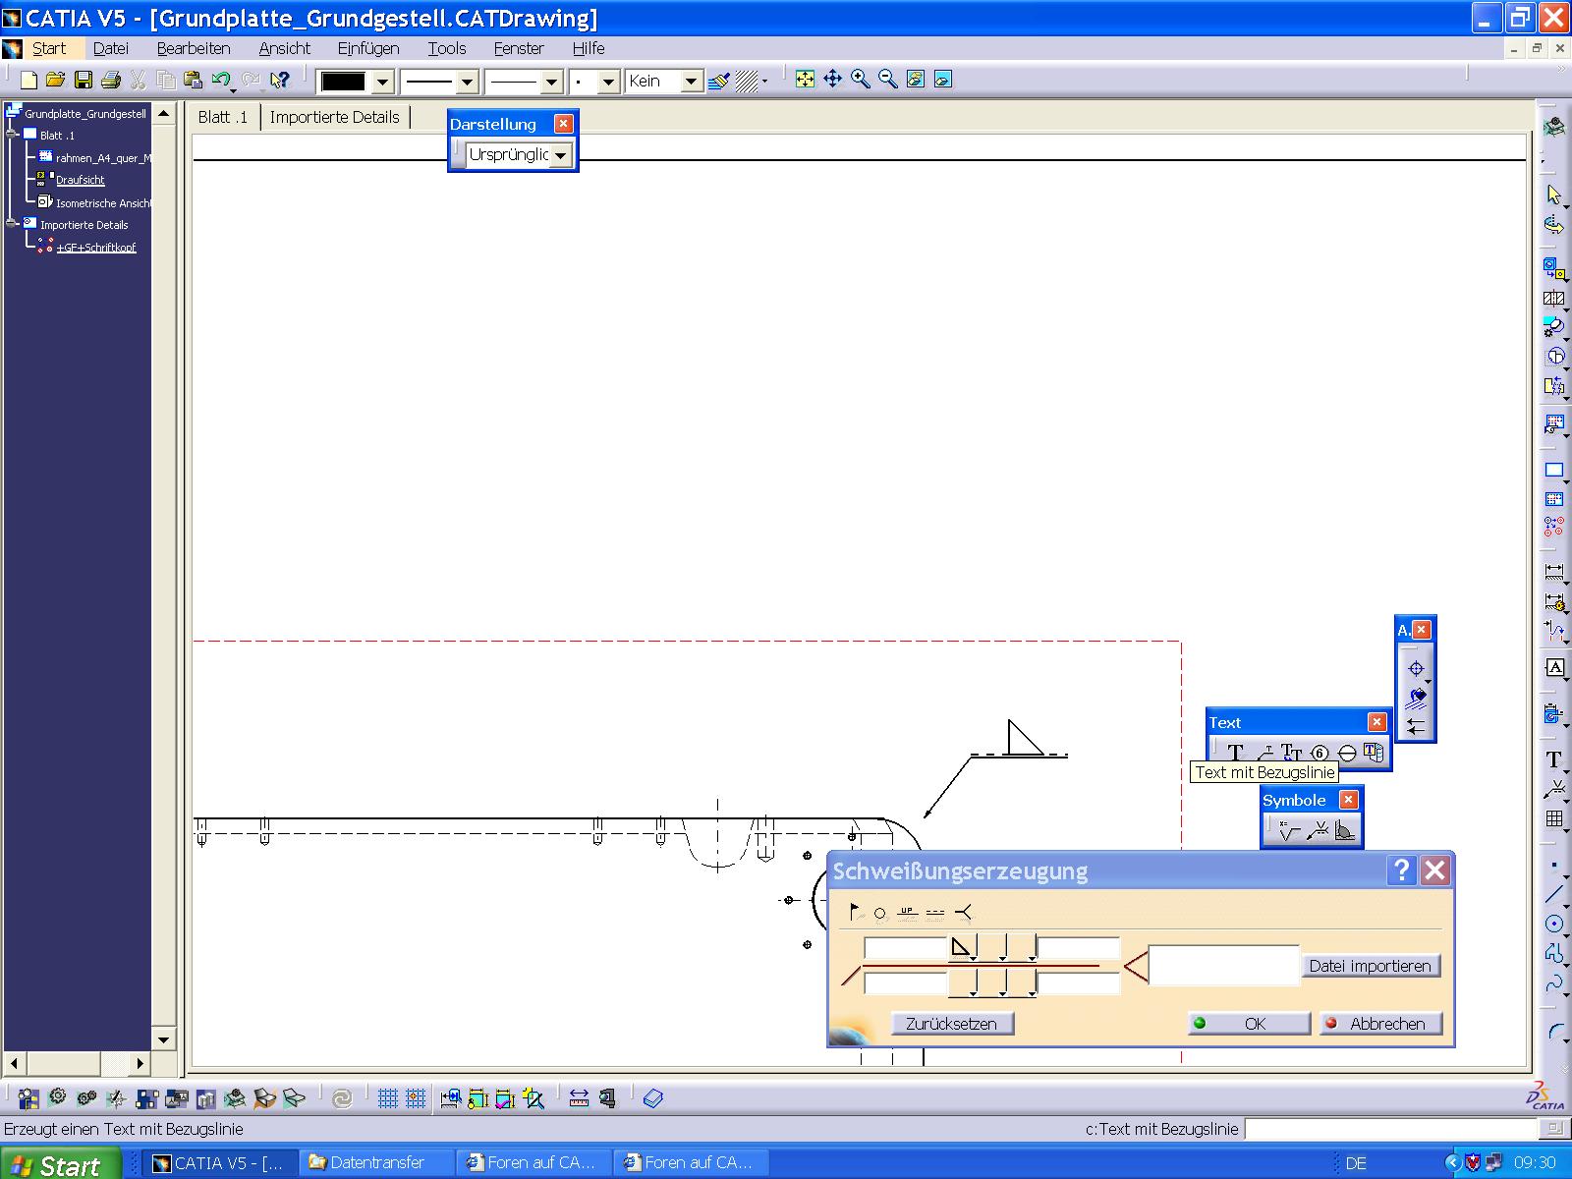Select Datum Target icon in Text palette
This screenshot has width=1572, height=1179.
pyautogui.click(x=1347, y=753)
